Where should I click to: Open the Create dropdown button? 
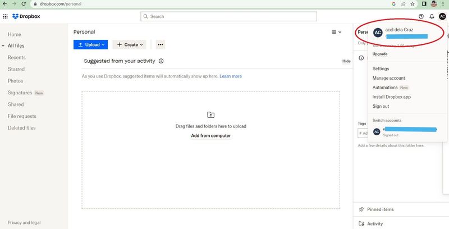click(130, 45)
